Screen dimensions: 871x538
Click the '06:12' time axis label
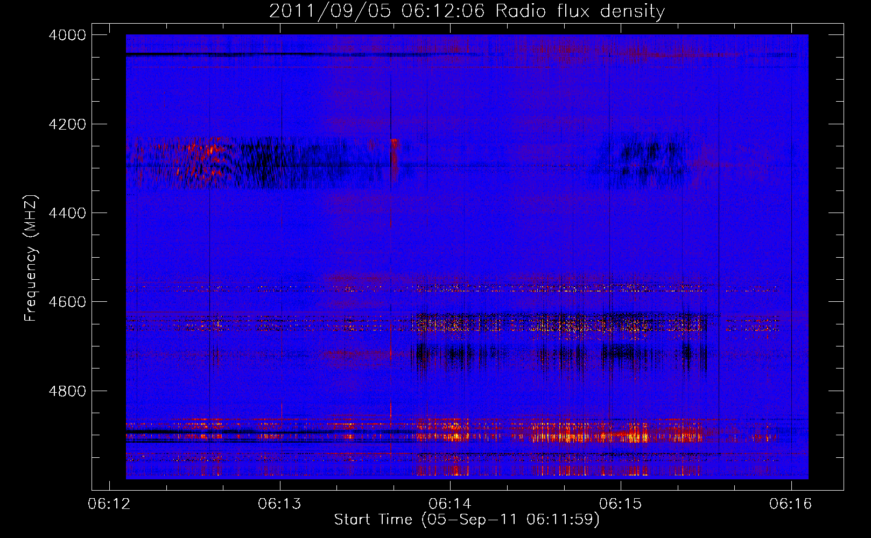click(109, 504)
